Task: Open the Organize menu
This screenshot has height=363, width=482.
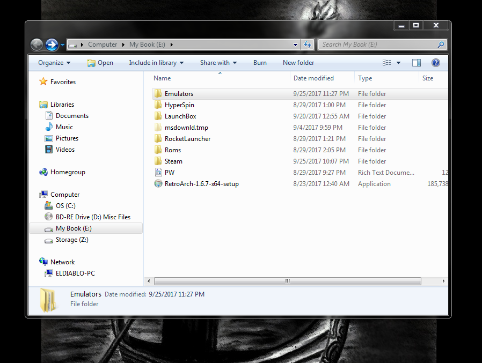Action: pyautogui.click(x=54, y=63)
